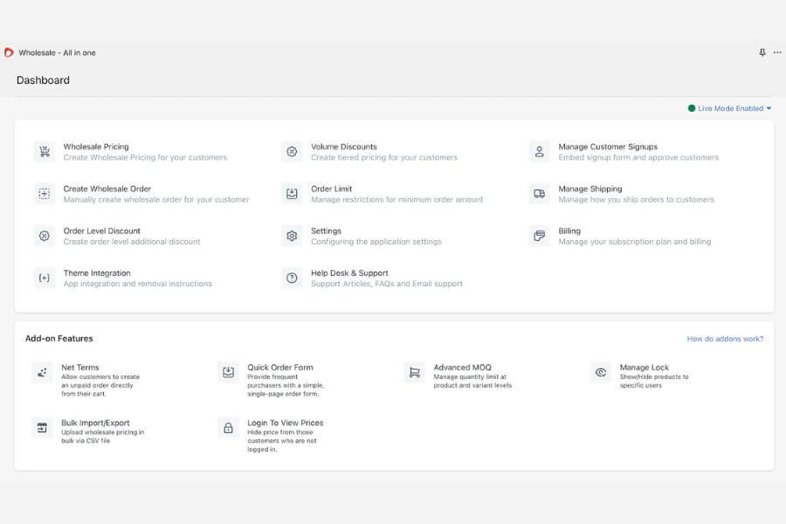Viewport: 786px width, 524px height.
Task: Click the notifications bell icon
Action: [x=762, y=52]
